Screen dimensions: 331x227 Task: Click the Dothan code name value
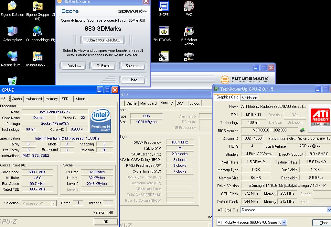pyautogui.click(x=39, y=118)
